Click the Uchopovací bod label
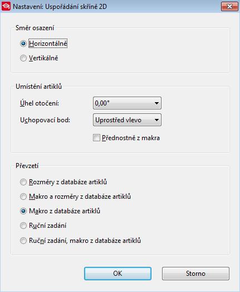This screenshot has width=240, height=292. (x=45, y=120)
